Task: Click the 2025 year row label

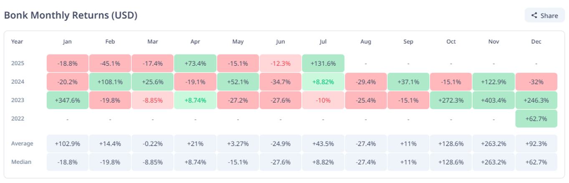Action: point(18,64)
